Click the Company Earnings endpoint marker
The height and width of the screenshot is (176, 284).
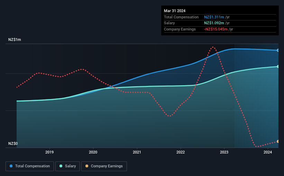278,141
